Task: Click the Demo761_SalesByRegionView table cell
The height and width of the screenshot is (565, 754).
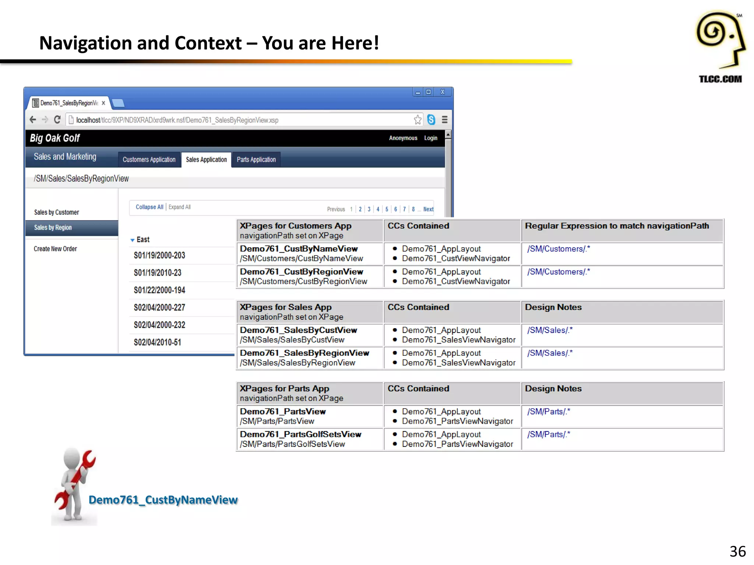Action: (x=310, y=358)
